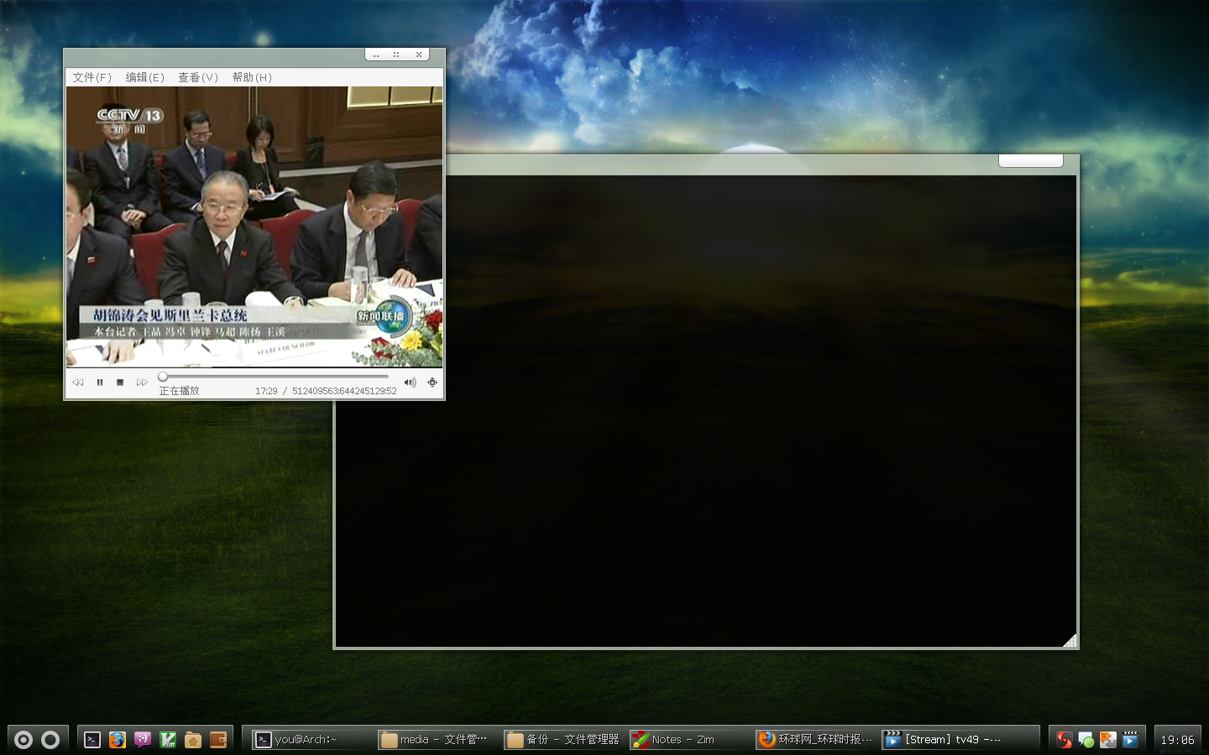The height and width of the screenshot is (755, 1209).
Task: Click the red swirl tray icon
Action: tap(1065, 739)
